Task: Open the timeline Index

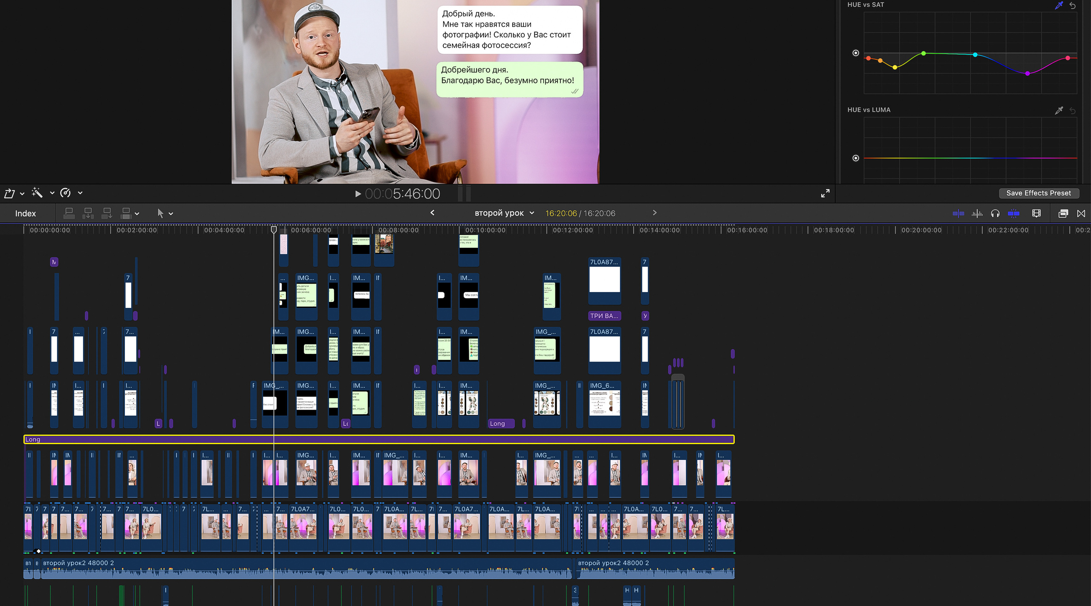Action: 26,213
